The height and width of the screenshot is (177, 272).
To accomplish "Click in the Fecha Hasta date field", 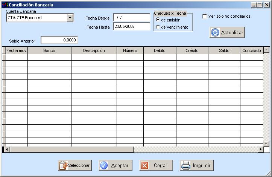I will click(131, 26).
